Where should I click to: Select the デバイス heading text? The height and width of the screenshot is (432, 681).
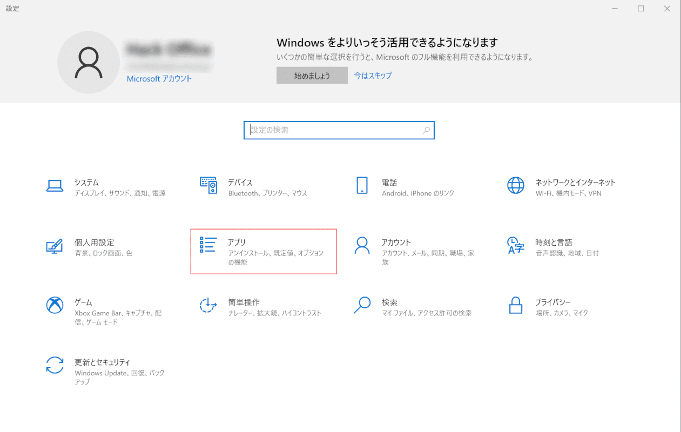[x=240, y=183]
